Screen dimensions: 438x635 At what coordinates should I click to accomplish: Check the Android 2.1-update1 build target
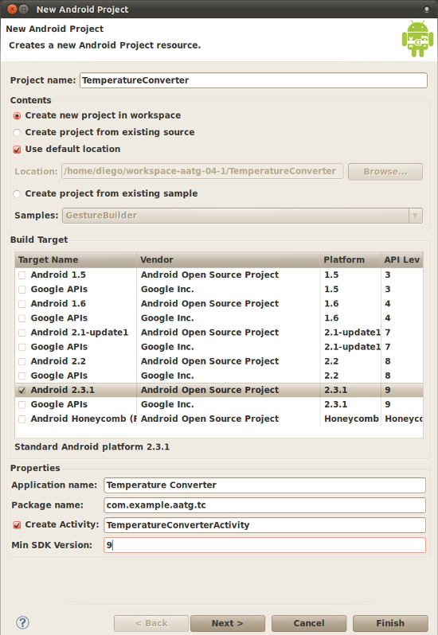22,333
